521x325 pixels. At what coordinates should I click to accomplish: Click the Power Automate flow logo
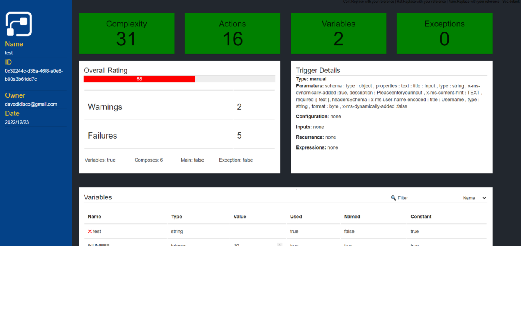[x=19, y=24]
